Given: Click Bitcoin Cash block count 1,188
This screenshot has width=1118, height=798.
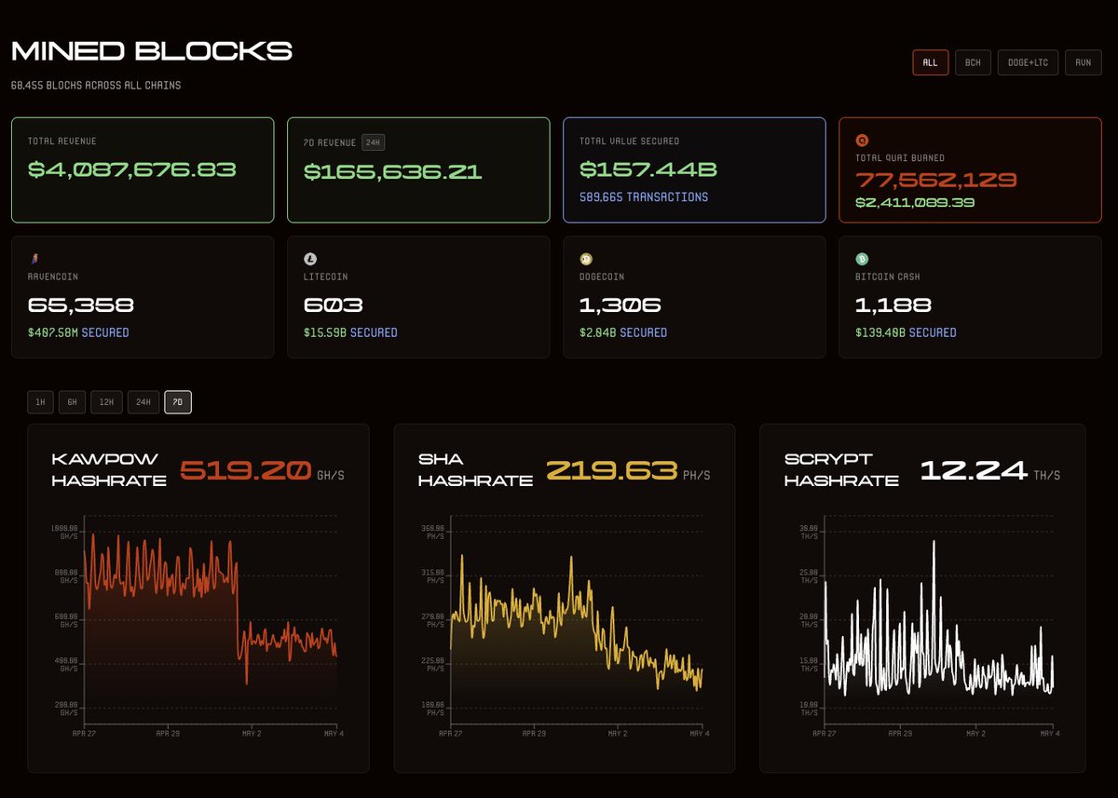Looking at the screenshot, I should click(x=893, y=305).
